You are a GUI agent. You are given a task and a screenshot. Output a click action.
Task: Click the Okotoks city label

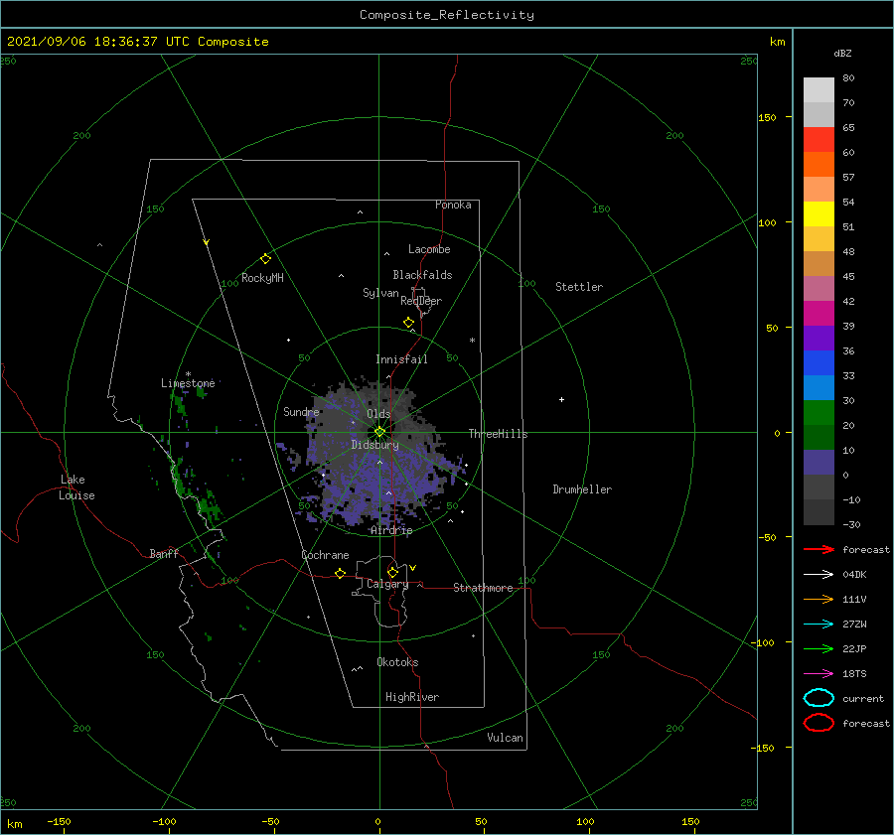click(397, 662)
